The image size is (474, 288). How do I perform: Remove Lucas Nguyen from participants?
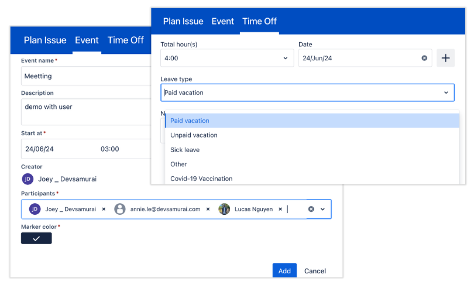280,209
